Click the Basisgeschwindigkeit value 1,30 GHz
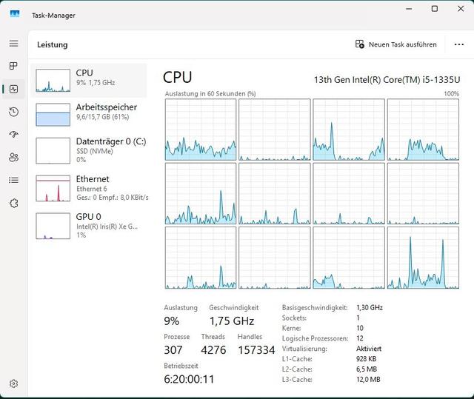The height and width of the screenshot is (399, 474). tap(370, 307)
